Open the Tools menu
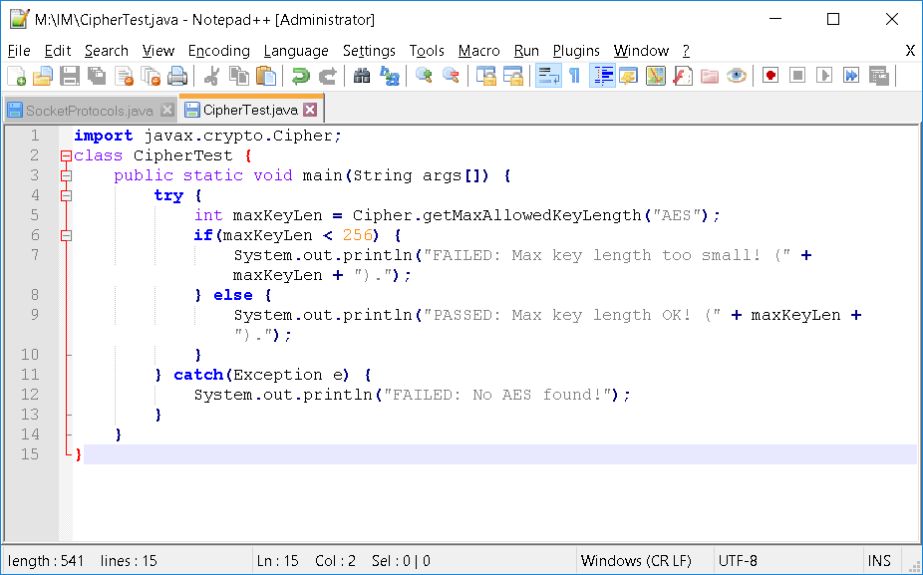This screenshot has height=575, width=923. (427, 51)
